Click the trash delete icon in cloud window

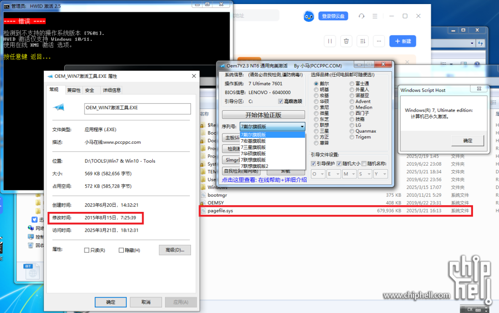pyautogui.click(x=346, y=41)
